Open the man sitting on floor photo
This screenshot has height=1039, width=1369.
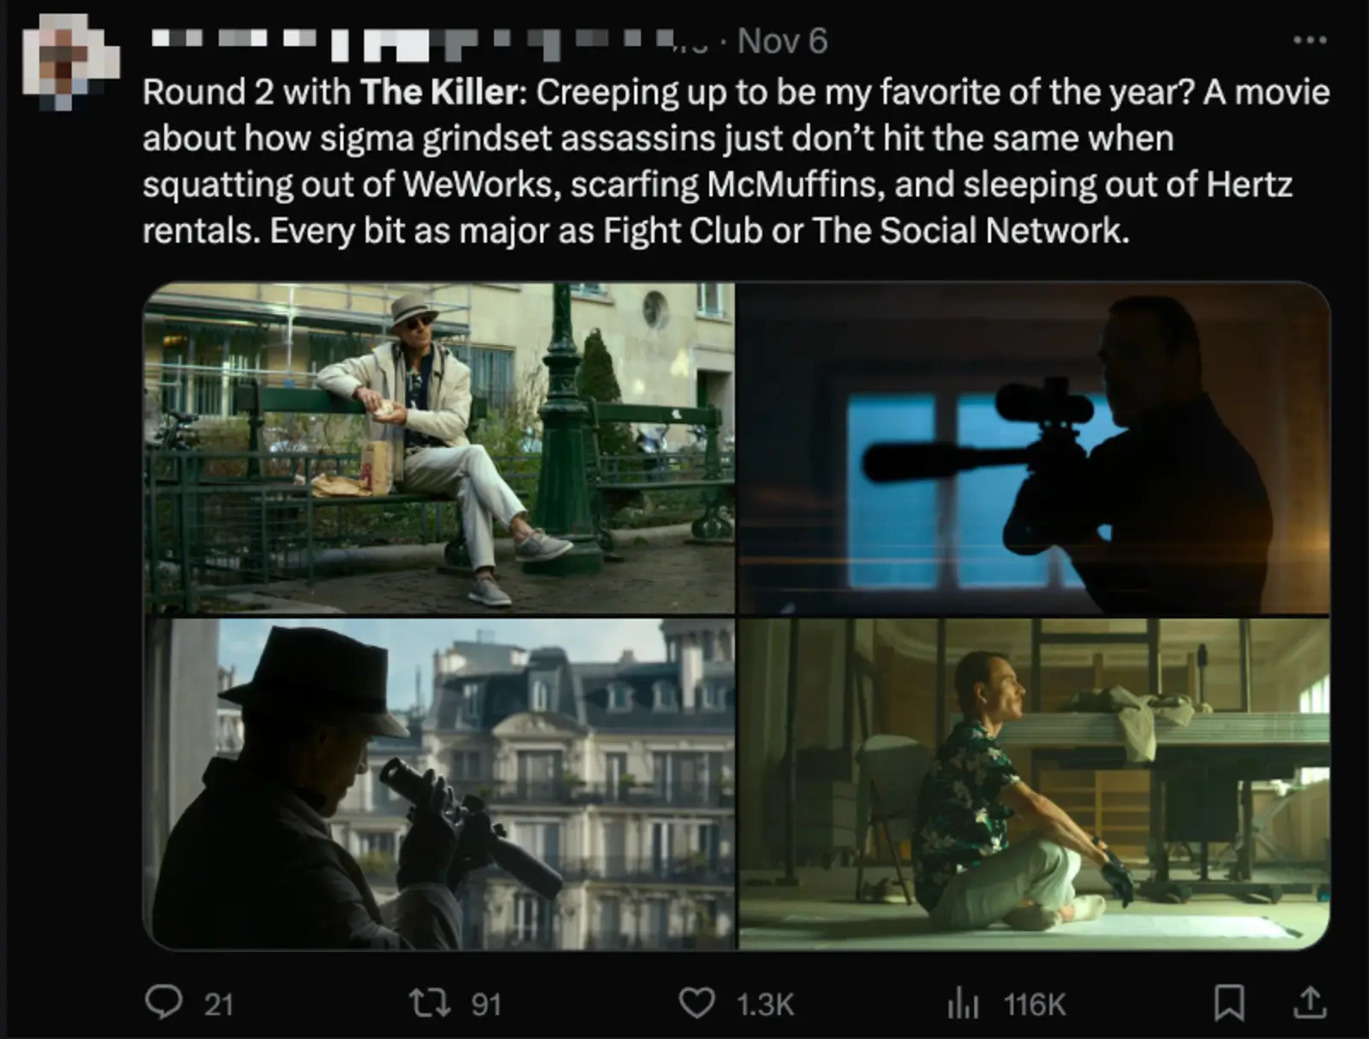point(1033,784)
